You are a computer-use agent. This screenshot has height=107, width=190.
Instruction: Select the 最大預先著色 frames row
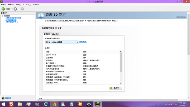[82, 69]
